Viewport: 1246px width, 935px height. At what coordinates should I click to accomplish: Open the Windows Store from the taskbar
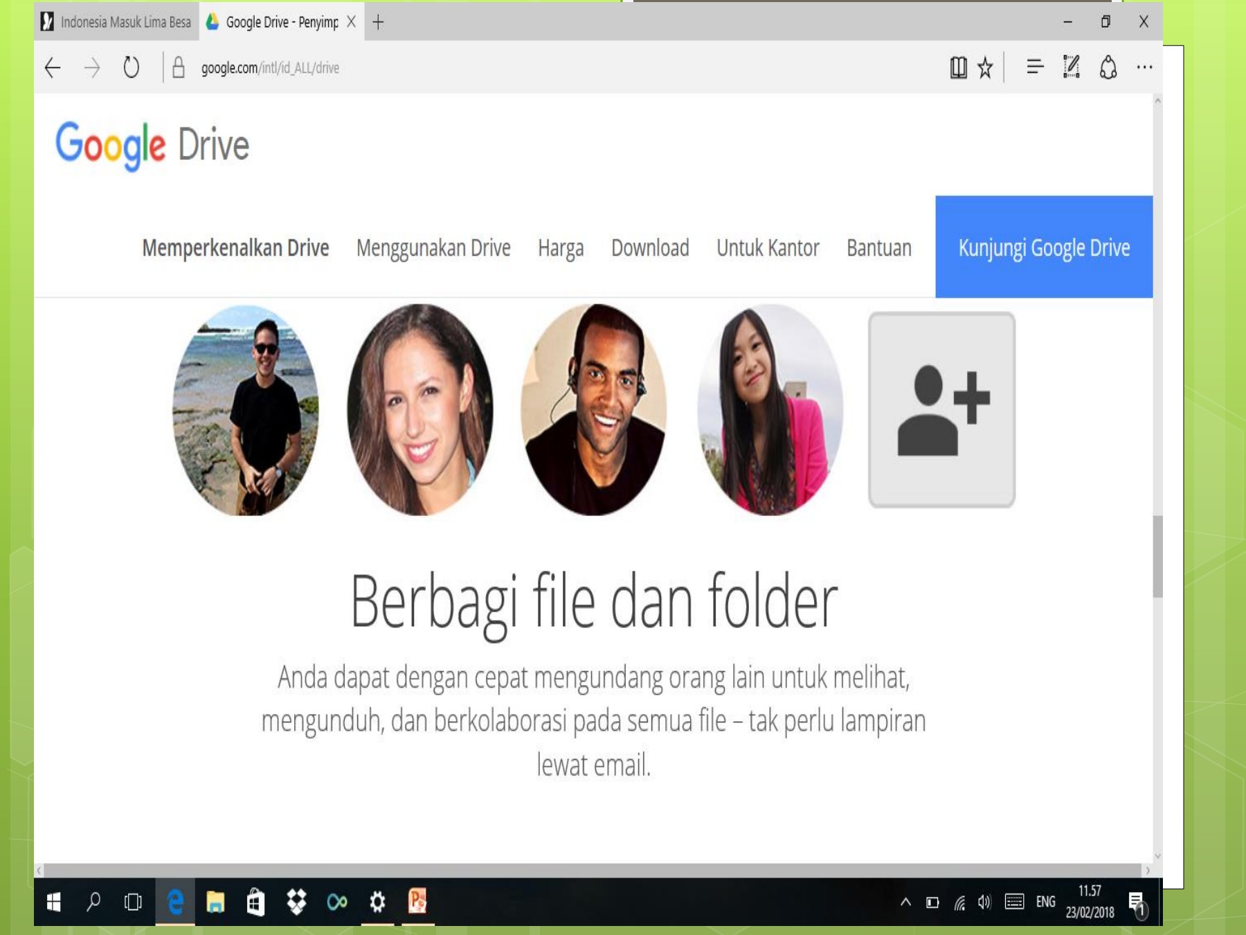click(255, 901)
